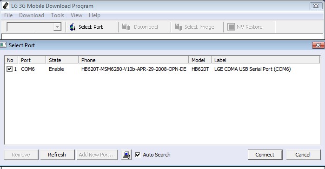This screenshot has width=325, height=169.
Task: Click the Download toolbar floppy icon
Action: pyautogui.click(x=126, y=27)
